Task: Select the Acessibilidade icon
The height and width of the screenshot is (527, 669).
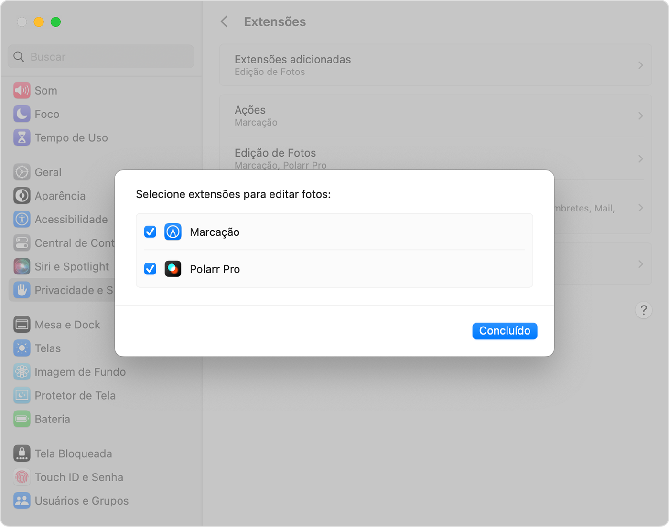Action: click(x=22, y=219)
